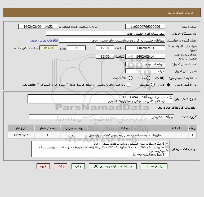Viewport: 204px width, 197px height.
Task: Click down arrow in buyer notes scrollbar
Action: 167,150
